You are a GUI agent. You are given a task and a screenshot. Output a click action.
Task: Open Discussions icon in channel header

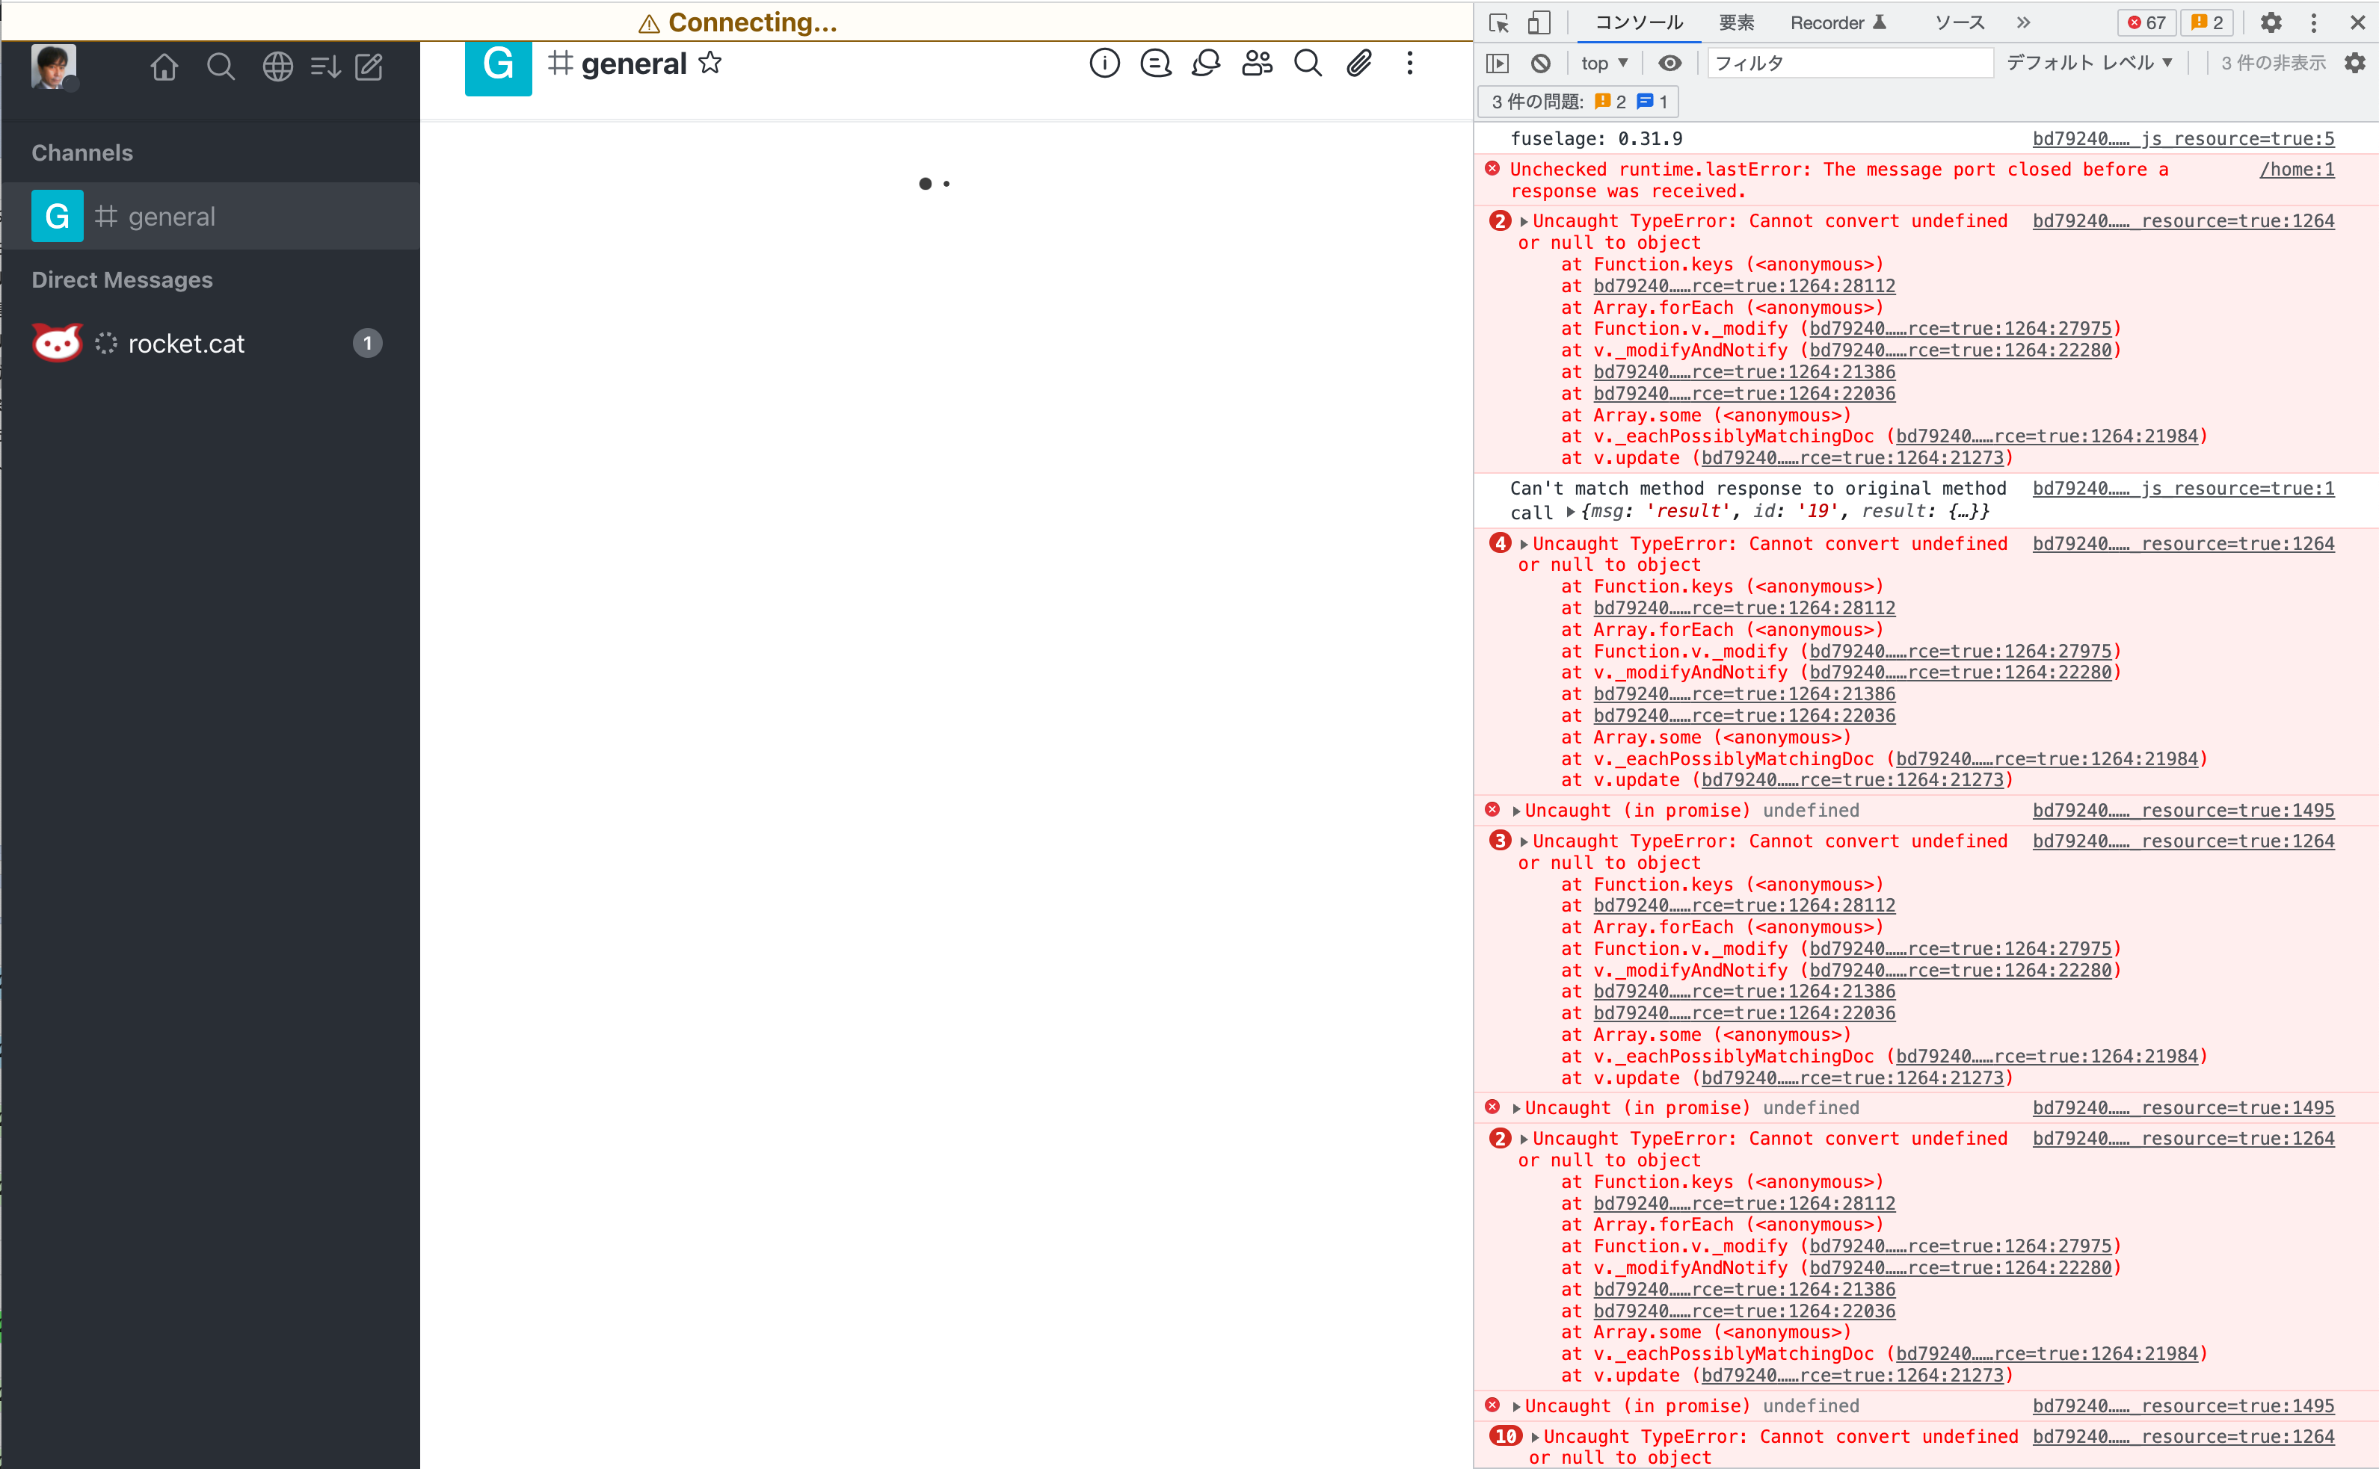click(1206, 64)
